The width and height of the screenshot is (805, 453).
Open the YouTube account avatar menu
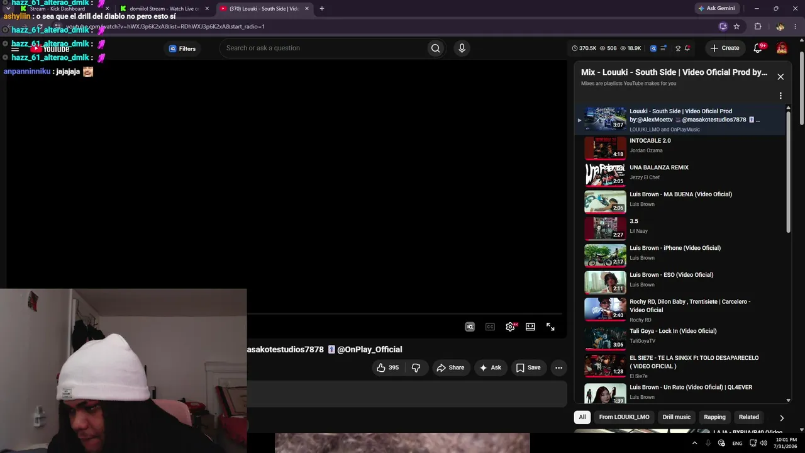[782, 48]
